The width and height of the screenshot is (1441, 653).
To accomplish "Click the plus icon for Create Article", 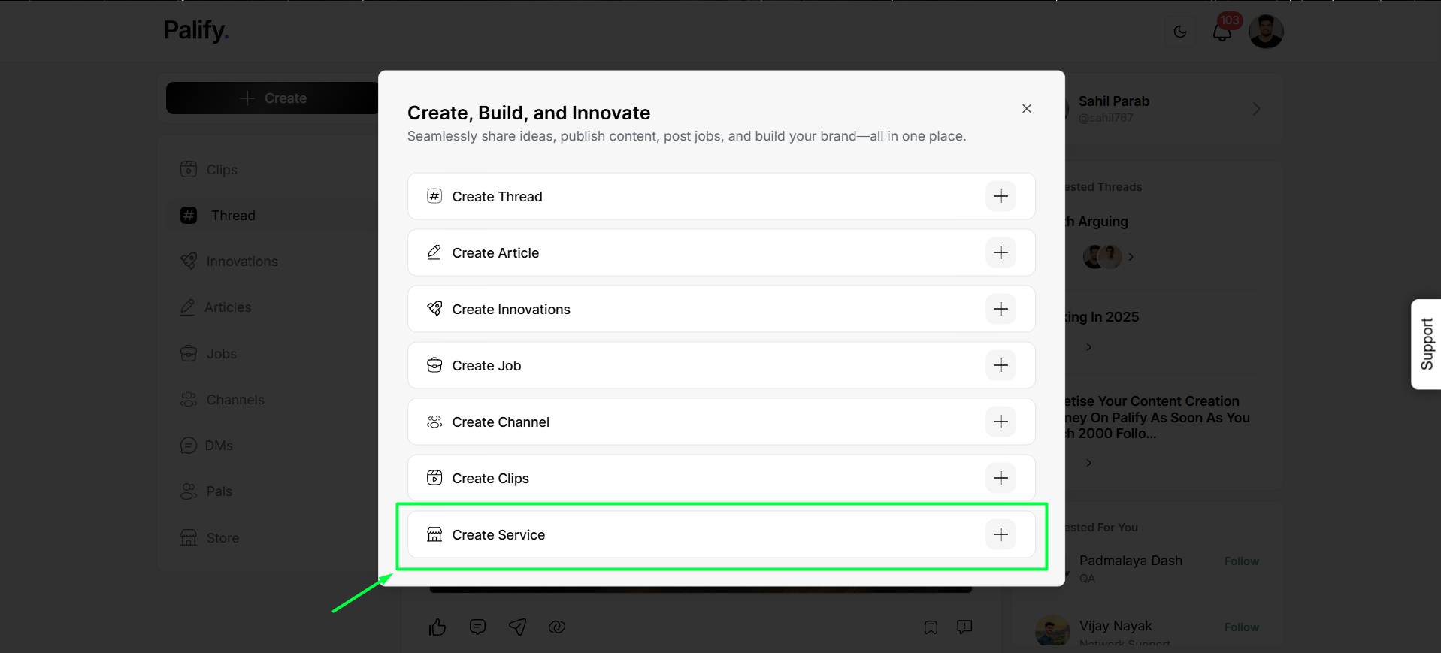I will coord(1001,252).
